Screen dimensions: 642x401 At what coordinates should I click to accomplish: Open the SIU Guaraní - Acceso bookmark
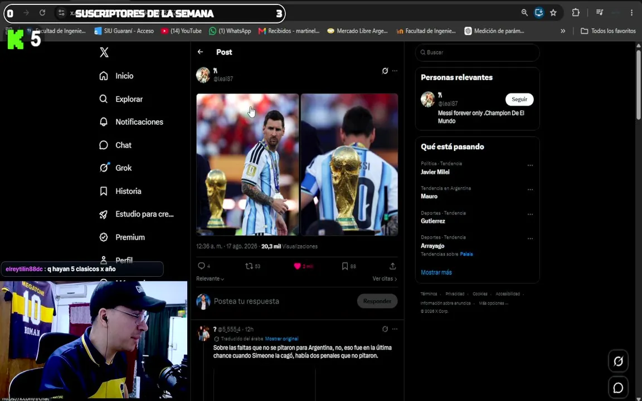[x=124, y=31]
